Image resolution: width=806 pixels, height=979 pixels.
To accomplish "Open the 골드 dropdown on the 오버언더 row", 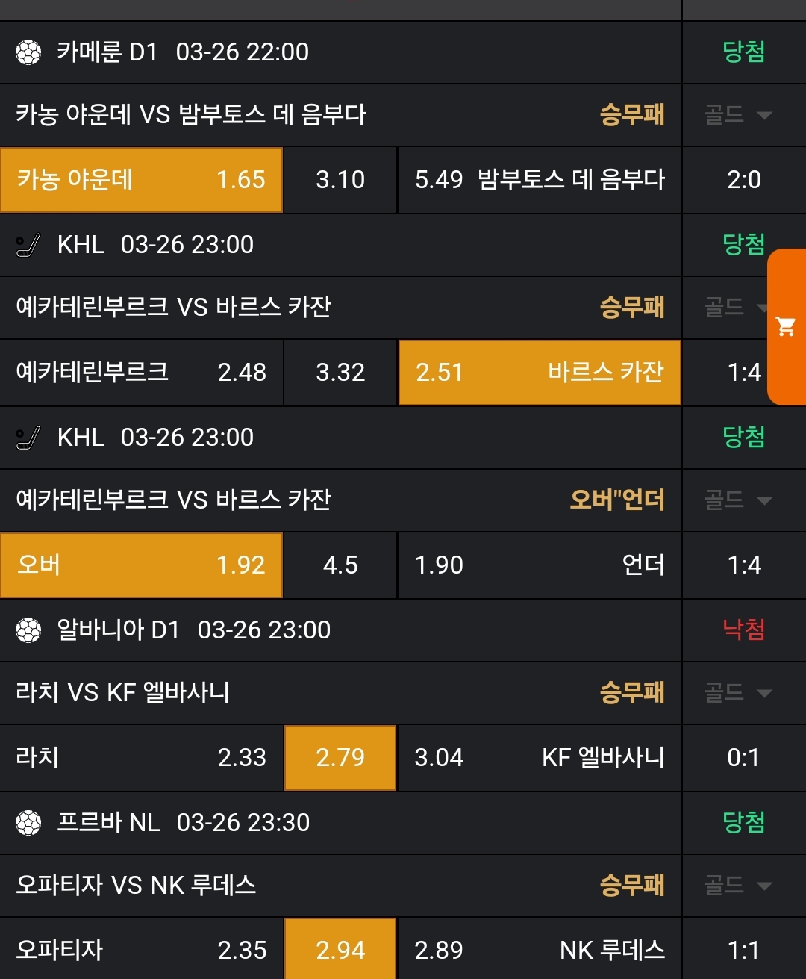I will click(x=738, y=500).
